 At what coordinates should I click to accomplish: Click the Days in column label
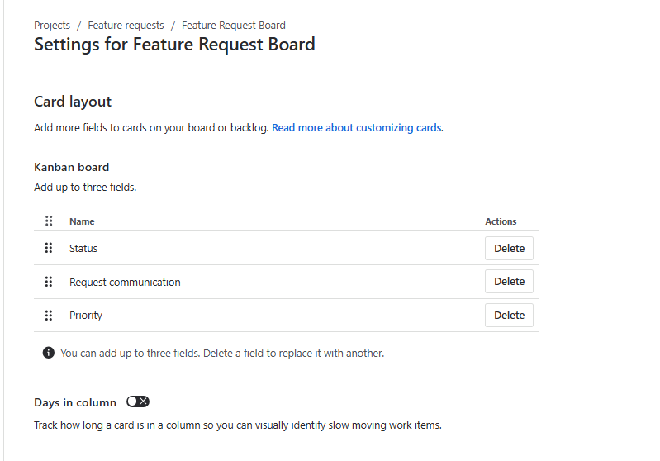point(75,402)
